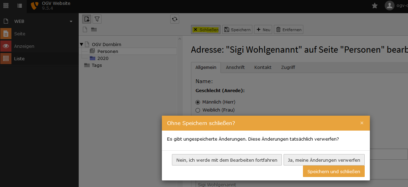Select the Weiblich (Frau) radio button
The image size is (408, 187).
(x=198, y=110)
